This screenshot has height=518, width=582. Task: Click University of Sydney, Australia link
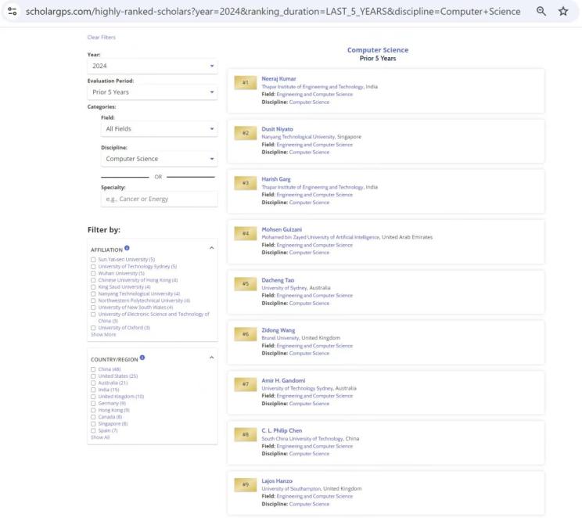click(296, 288)
